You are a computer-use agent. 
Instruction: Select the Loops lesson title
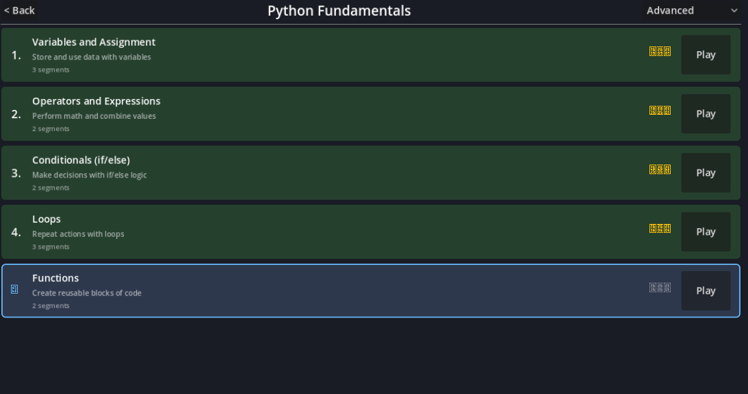47,219
